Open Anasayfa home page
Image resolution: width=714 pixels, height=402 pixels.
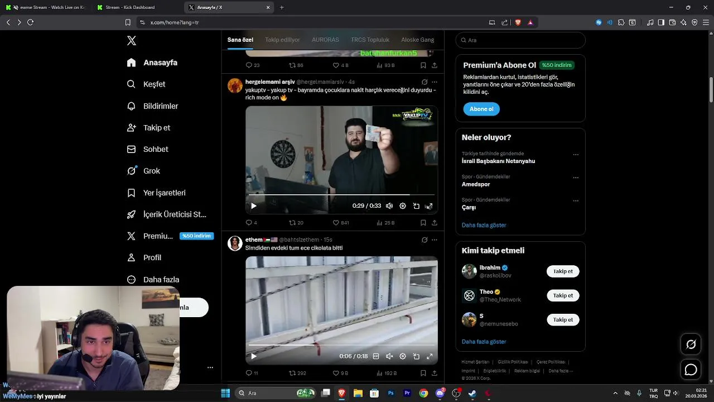point(152,63)
